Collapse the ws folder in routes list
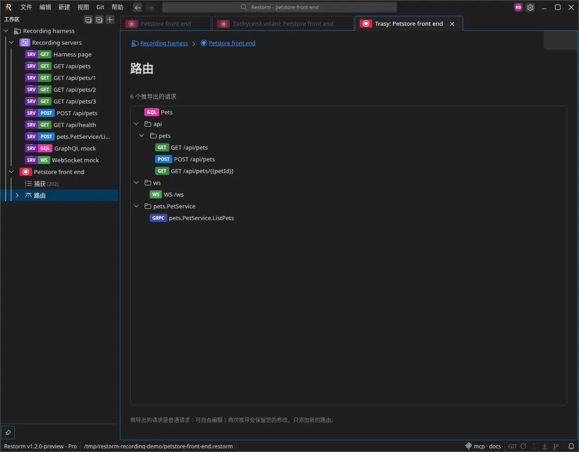The width and height of the screenshot is (579, 452). (137, 183)
